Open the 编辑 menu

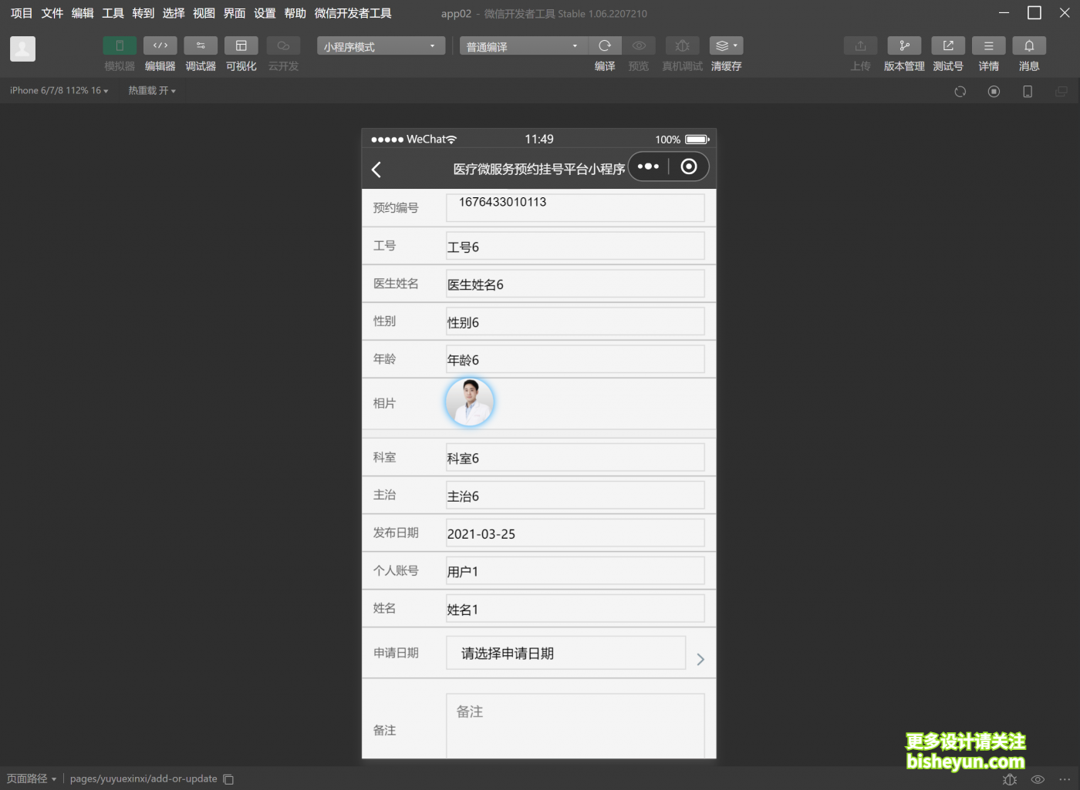[x=83, y=13]
